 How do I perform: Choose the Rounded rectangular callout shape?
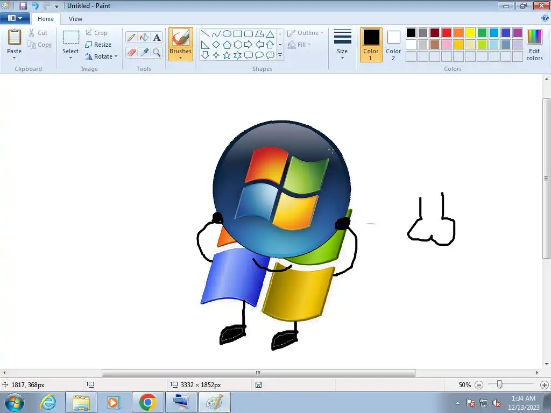click(x=249, y=55)
